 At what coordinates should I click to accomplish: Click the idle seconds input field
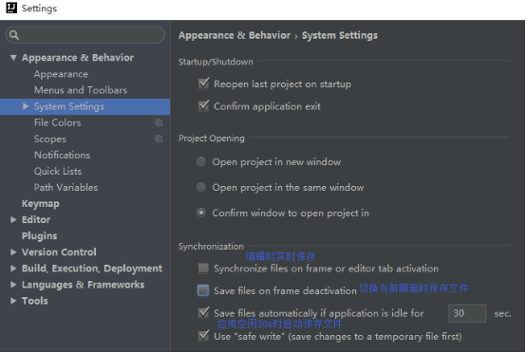point(467,313)
